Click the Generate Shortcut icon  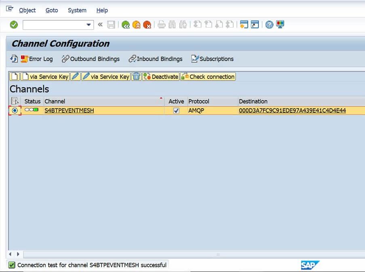coord(255,24)
